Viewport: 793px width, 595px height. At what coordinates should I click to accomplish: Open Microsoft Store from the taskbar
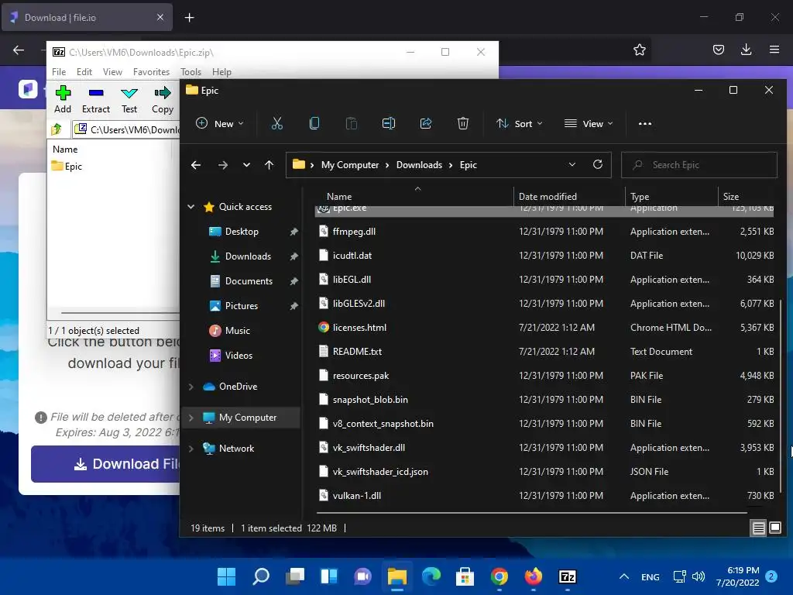pos(465,576)
